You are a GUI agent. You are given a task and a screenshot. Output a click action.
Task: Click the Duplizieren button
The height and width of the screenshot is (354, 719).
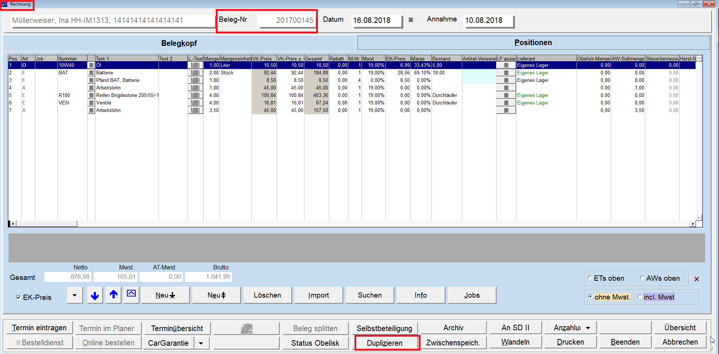click(385, 343)
